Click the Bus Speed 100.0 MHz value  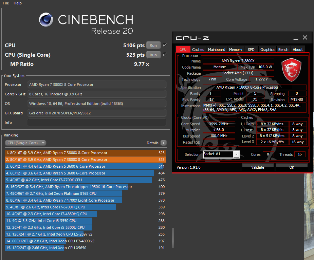219,136
